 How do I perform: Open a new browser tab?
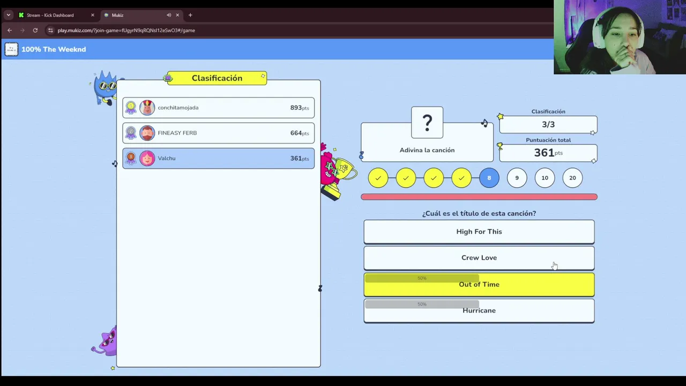(190, 15)
